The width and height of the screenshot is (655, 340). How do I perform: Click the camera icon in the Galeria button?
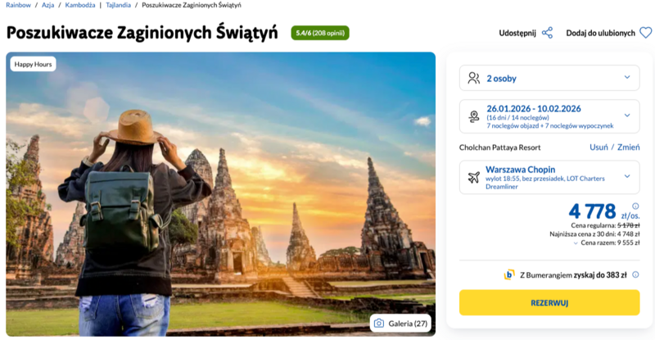coord(379,324)
